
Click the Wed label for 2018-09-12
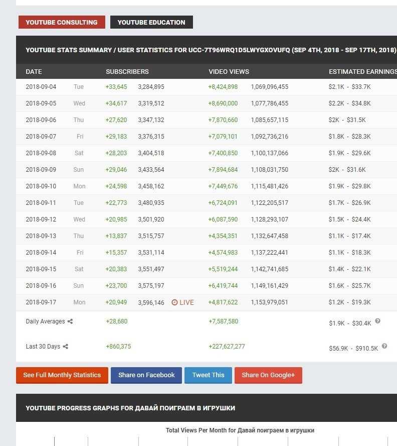click(x=79, y=219)
